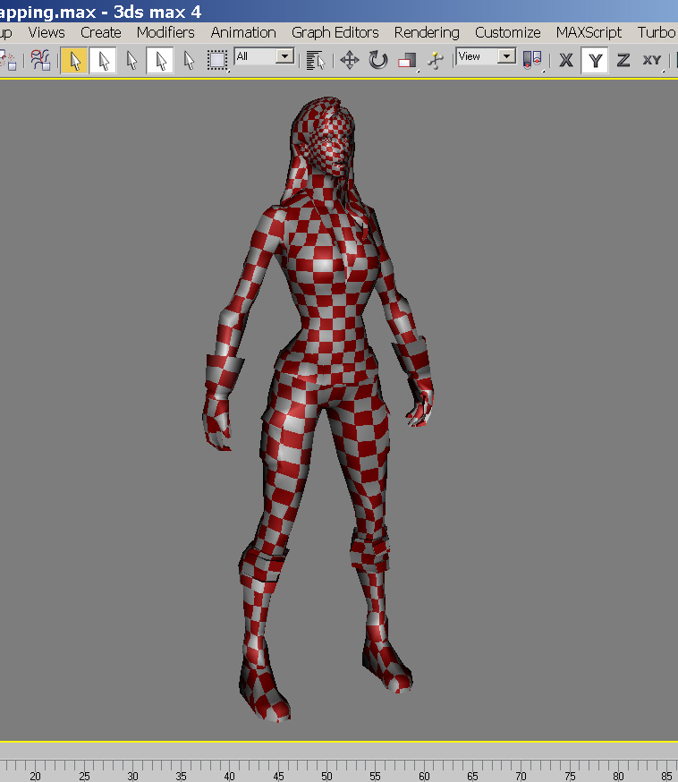Click the Select and Manipulate icon
The height and width of the screenshot is (782, 678).
(435, 61)
